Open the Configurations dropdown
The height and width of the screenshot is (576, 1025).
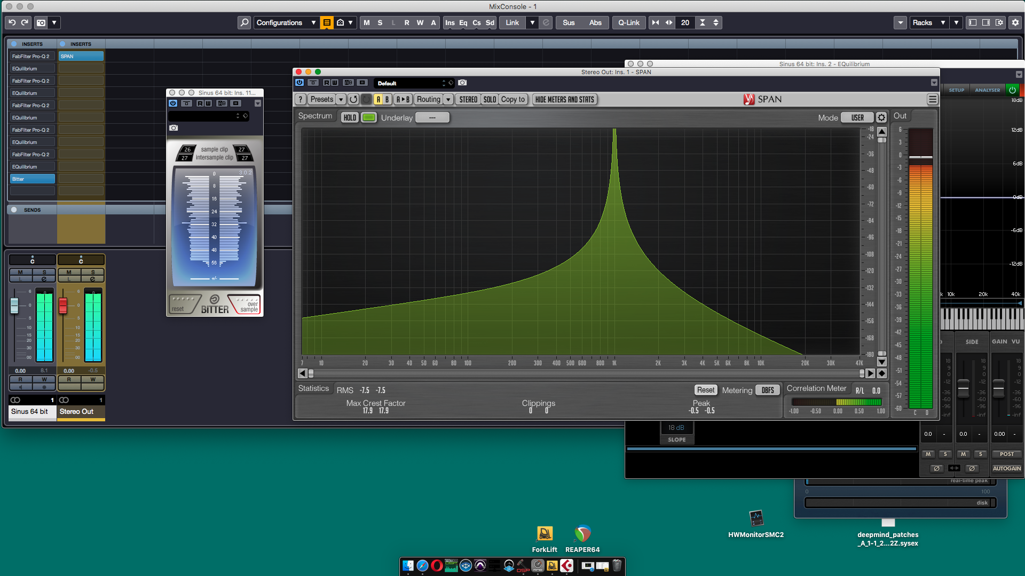[285, 22]
